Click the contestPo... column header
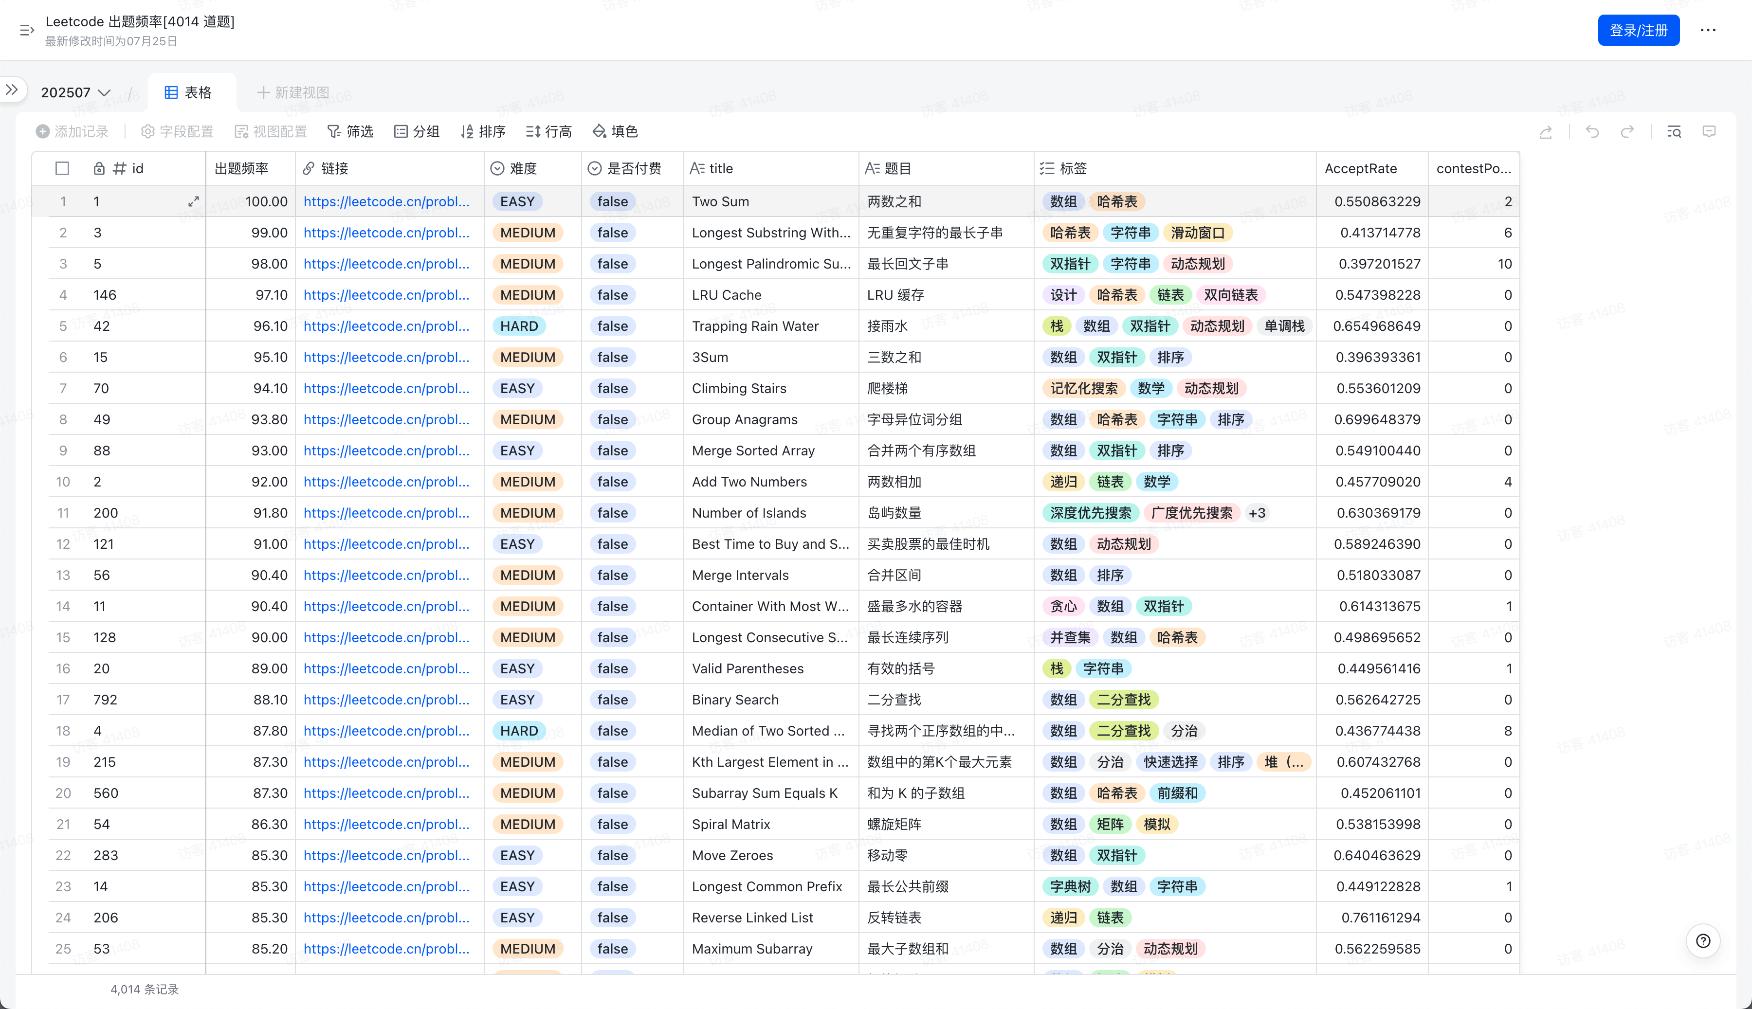Image resolution: width=1752 pixels, height=1009 pixels. (x=1474, y=168)
